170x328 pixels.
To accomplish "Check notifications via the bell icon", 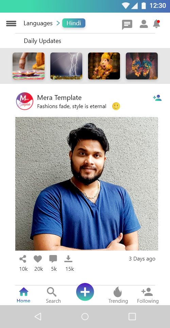I will (156, 24).
